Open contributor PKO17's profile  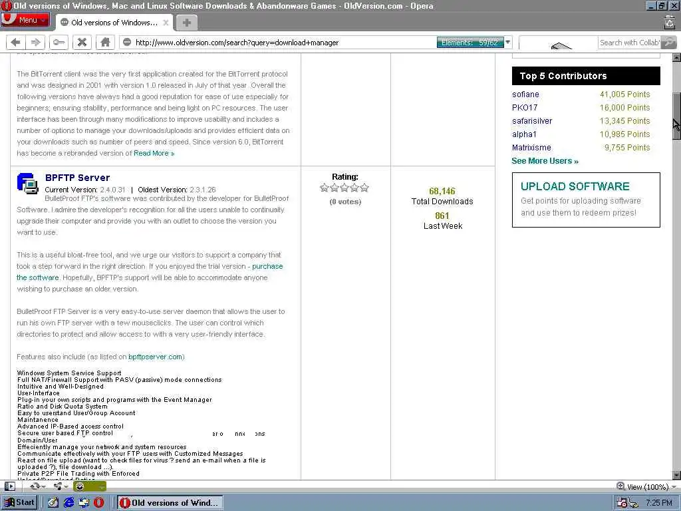click(525, 107)
